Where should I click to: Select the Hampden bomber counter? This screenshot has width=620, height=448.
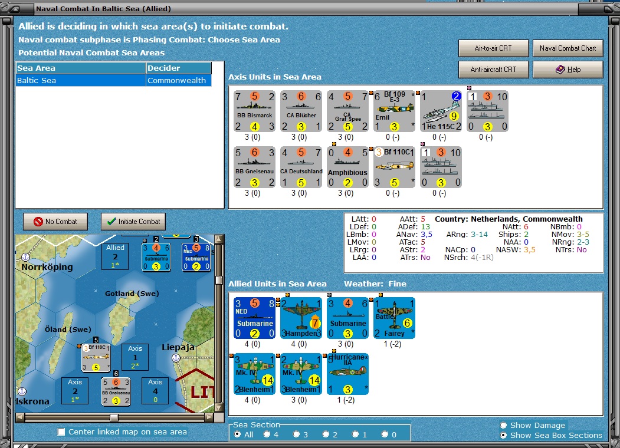[301, 318]
